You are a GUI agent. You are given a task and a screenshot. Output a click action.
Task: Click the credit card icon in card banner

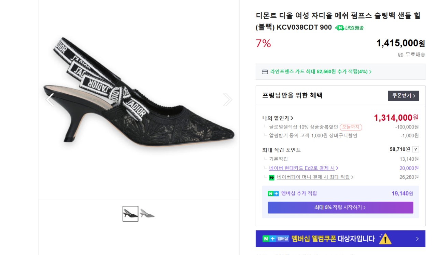[x=265, y=72]
